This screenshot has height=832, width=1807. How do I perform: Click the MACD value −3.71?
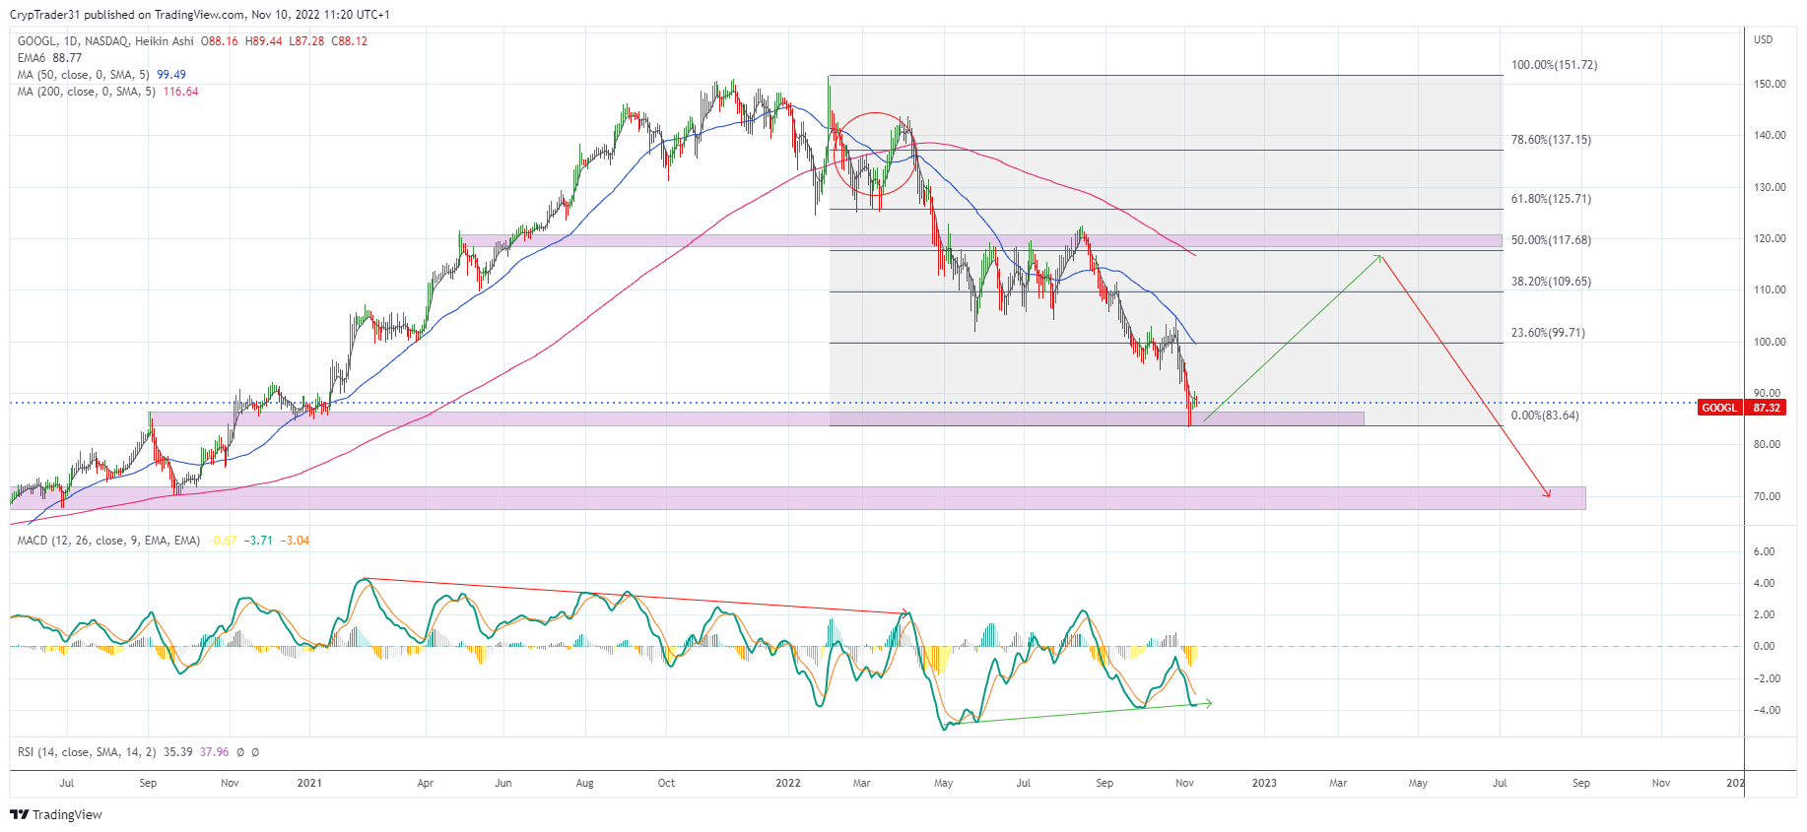(x=260, y=541)
